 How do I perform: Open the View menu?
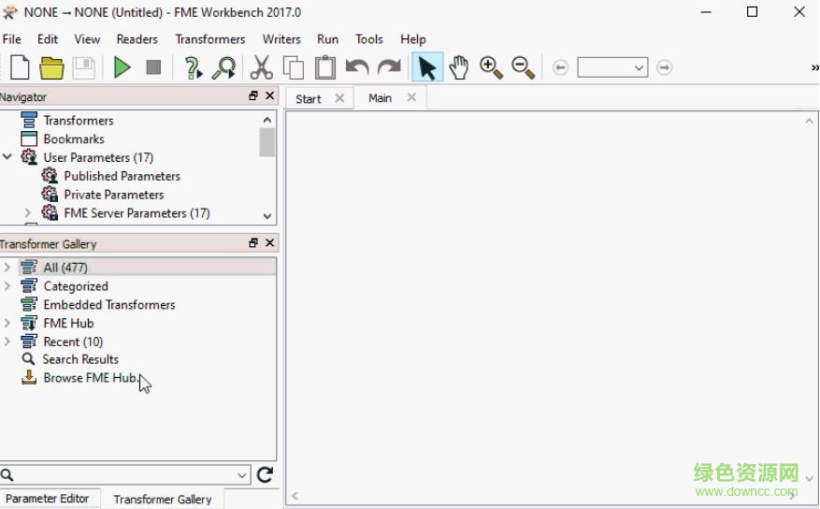[x=87, y=39]
